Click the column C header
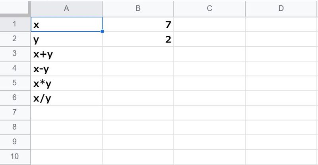318x165 pixels. [x=209, y=8]
